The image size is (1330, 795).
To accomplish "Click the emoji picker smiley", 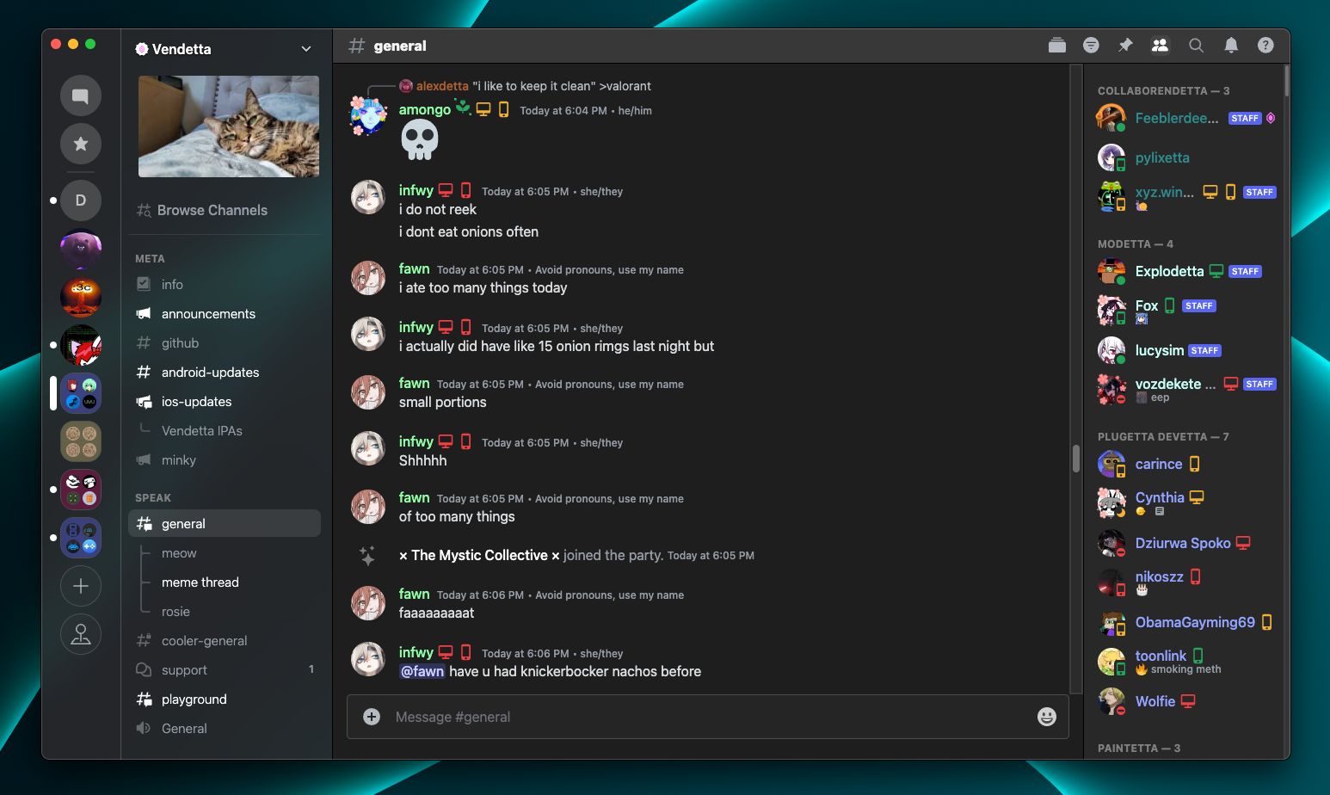I will (x=1046, y=717).
